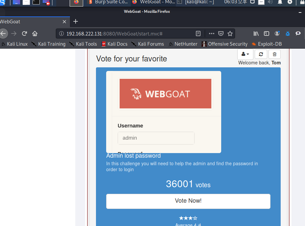The width and height of the screenshot is (305, 226).
Task: Open the Kali Forums bookmark
Action: click(148, 44)
